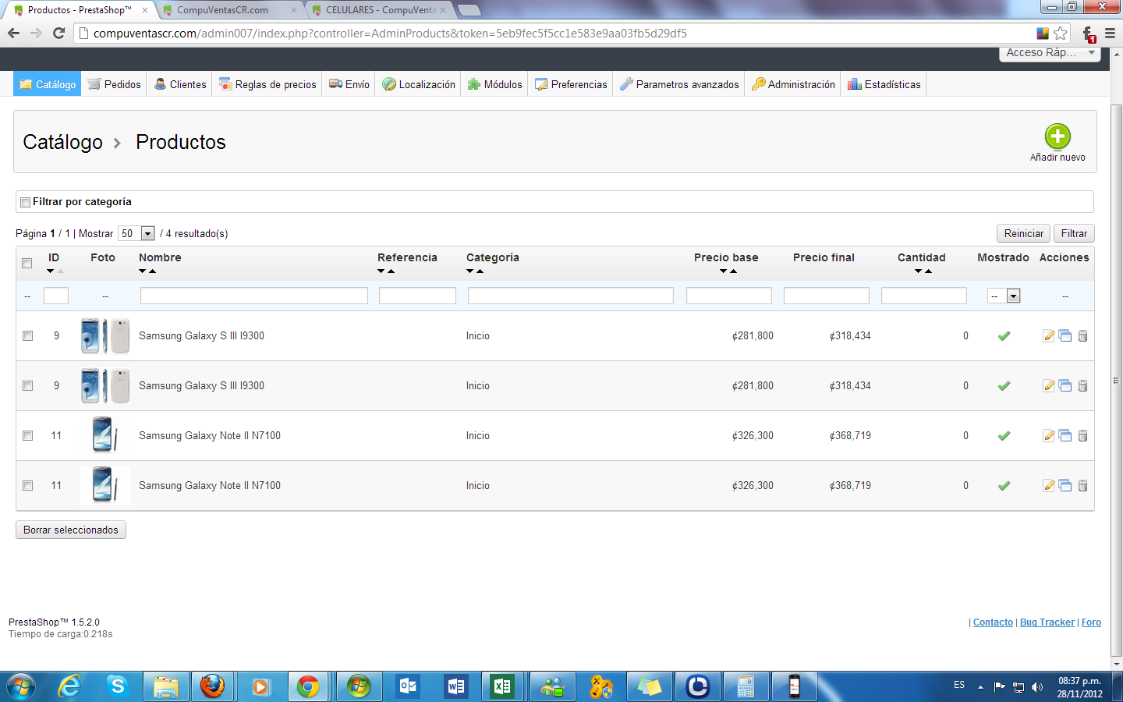Sort Nombre column ascending with up arrow
1123x702 pixels.
tap(153, 271)
